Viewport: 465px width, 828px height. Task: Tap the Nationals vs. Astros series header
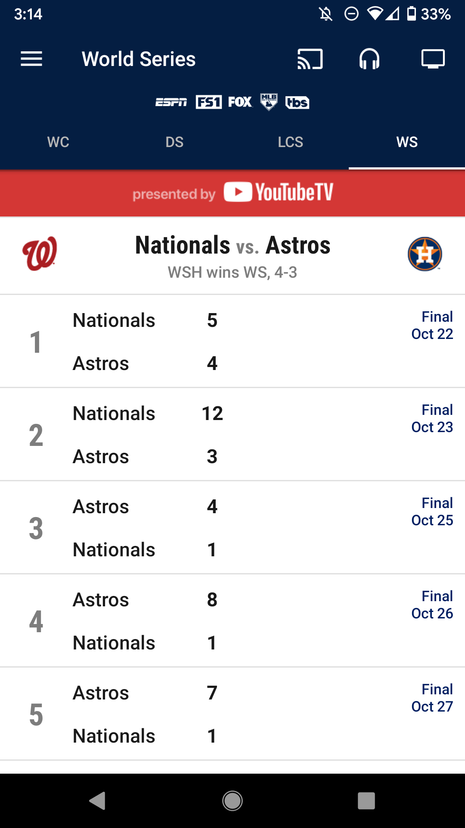(x=232, y=256)
